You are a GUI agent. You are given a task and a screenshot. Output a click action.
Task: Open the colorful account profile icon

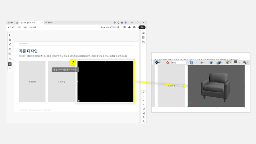pyautogui.click(x=126, y=23)
